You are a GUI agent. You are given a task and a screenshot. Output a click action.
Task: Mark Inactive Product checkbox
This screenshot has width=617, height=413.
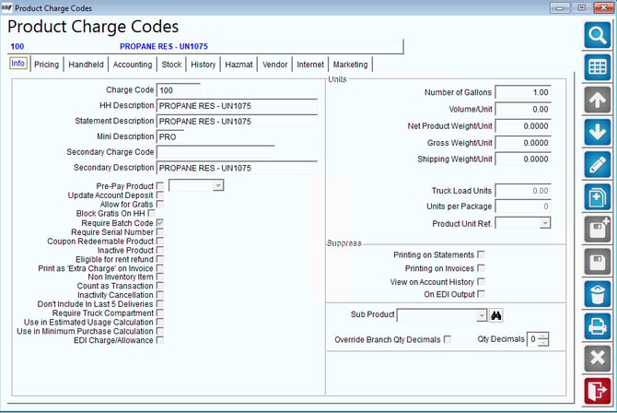coord(160,250)
